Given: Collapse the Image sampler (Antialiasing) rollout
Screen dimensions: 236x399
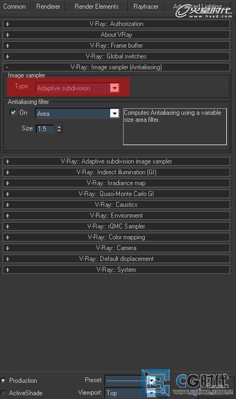Looking at the screenshot, I should coord(117,67).
